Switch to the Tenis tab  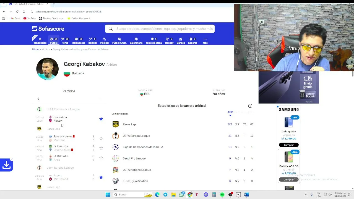(65, 41)
